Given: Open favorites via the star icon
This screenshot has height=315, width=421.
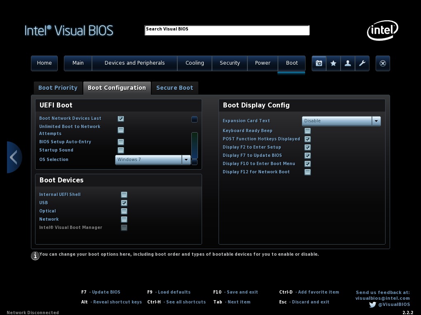Looking at the screenshot, I should [x=333, y=63].
